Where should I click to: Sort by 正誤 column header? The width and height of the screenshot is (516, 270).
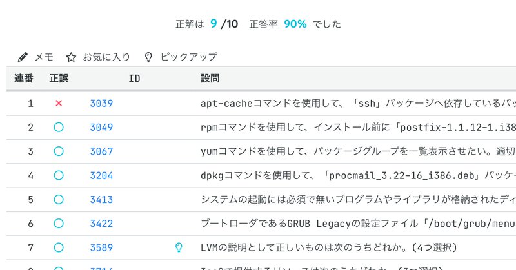[x=59, y=79]
